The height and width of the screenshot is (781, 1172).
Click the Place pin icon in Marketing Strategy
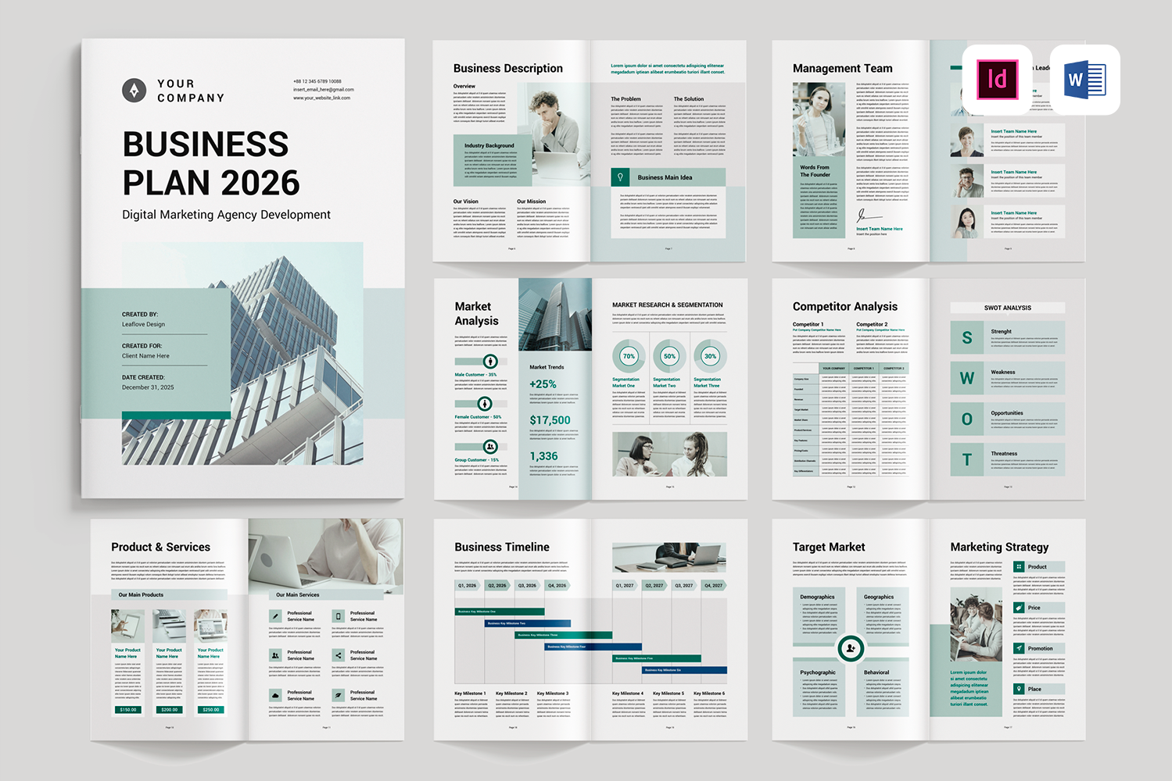tap(1019, 689)
